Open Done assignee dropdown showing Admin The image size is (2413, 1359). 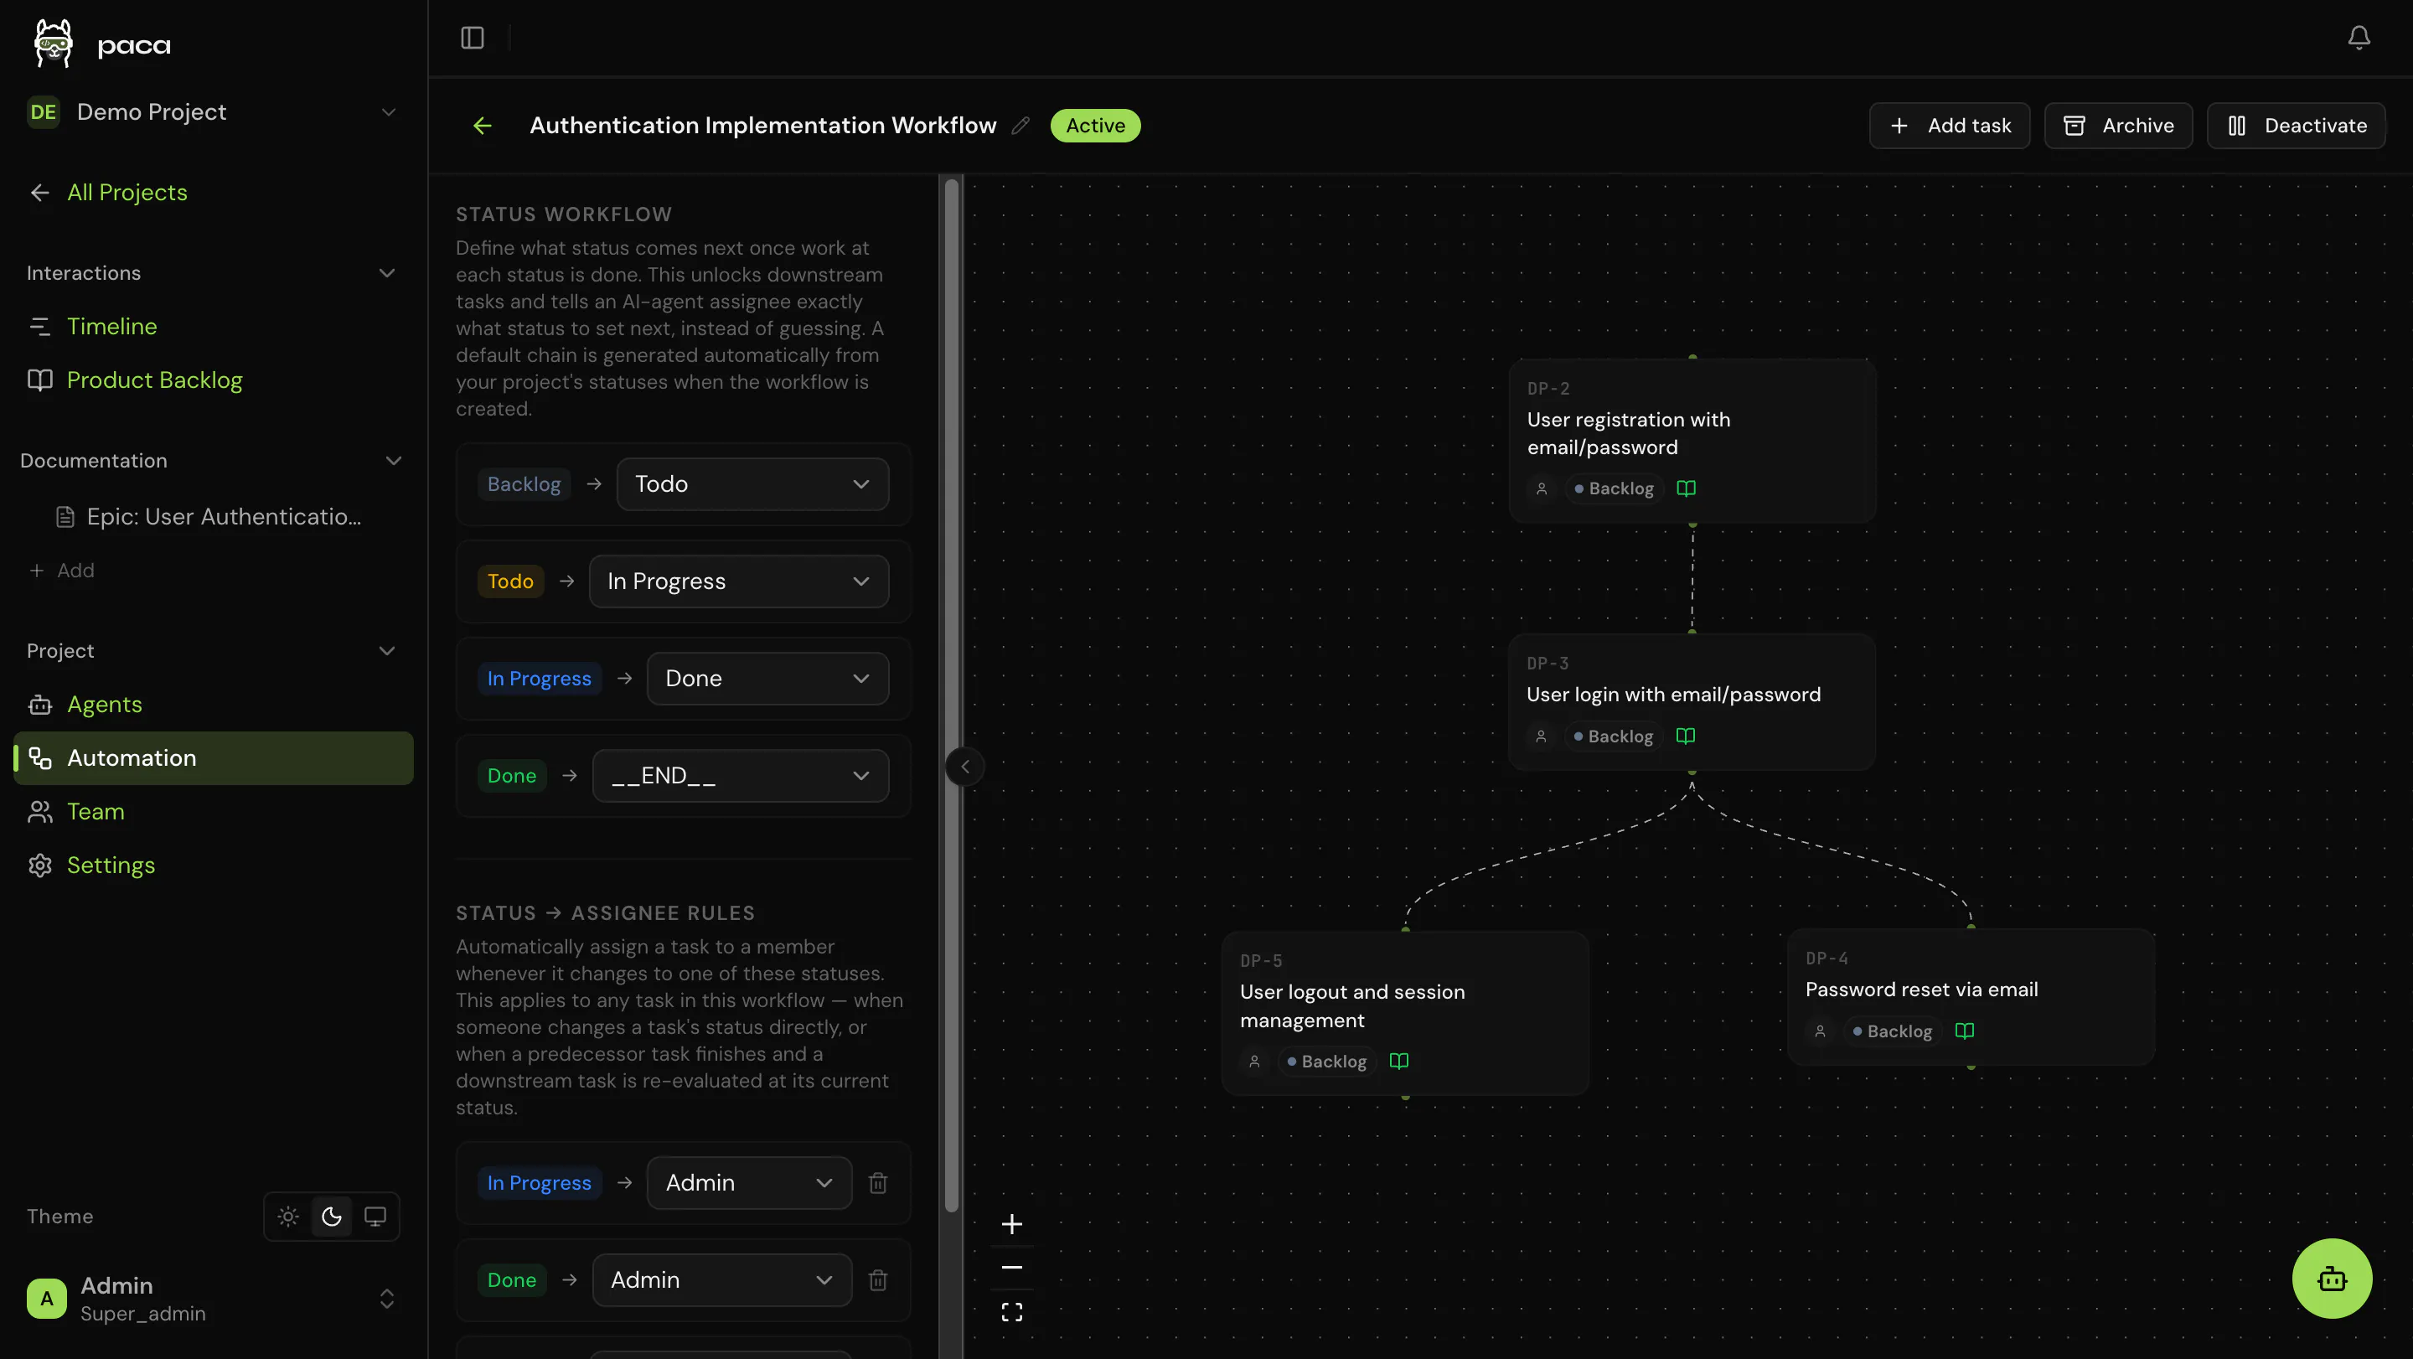(x=721, y=1280)
